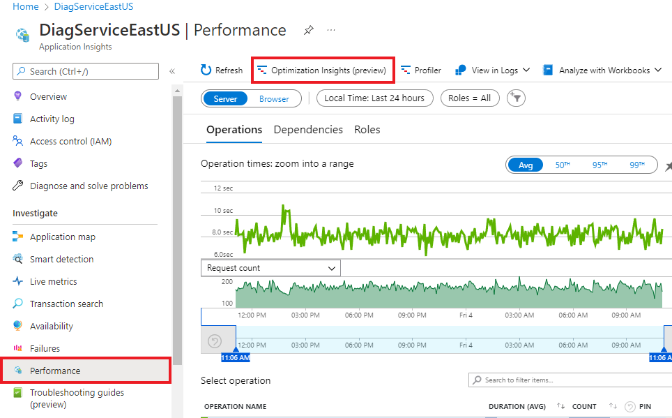
Task: Select the Avg aggregation option
Action: pyautogui.click(x=526, y=165)
